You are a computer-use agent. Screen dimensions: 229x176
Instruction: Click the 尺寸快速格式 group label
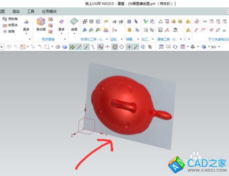point(218,40)
